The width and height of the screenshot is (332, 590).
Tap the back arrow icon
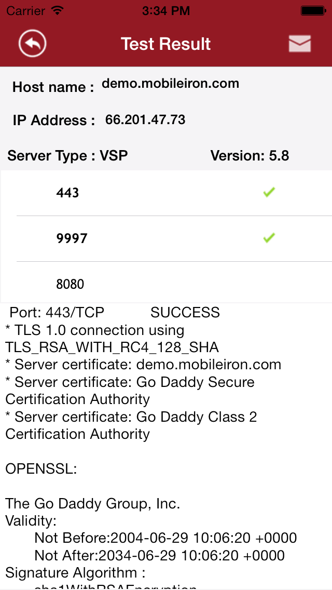(33, 44)
